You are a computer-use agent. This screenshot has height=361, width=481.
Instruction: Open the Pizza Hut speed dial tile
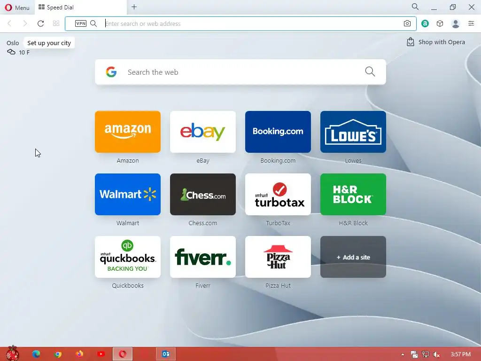[x=278, y=257]
